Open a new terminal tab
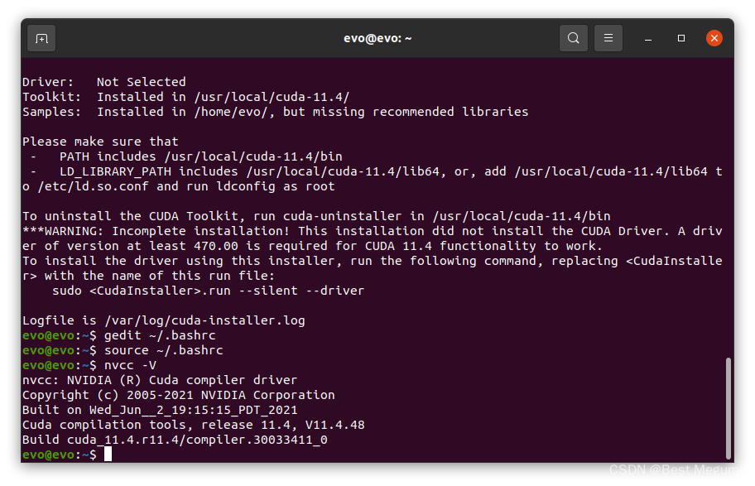This screenshot has width=755, height=486. 40,37
